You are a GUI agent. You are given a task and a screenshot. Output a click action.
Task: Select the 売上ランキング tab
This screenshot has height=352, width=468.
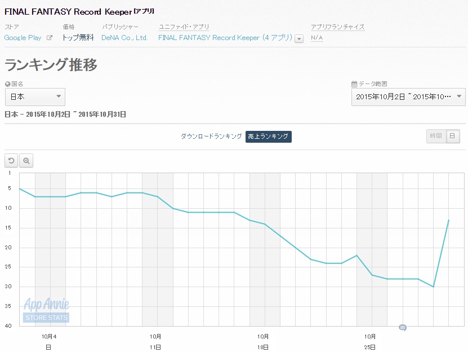coord(268,137)
